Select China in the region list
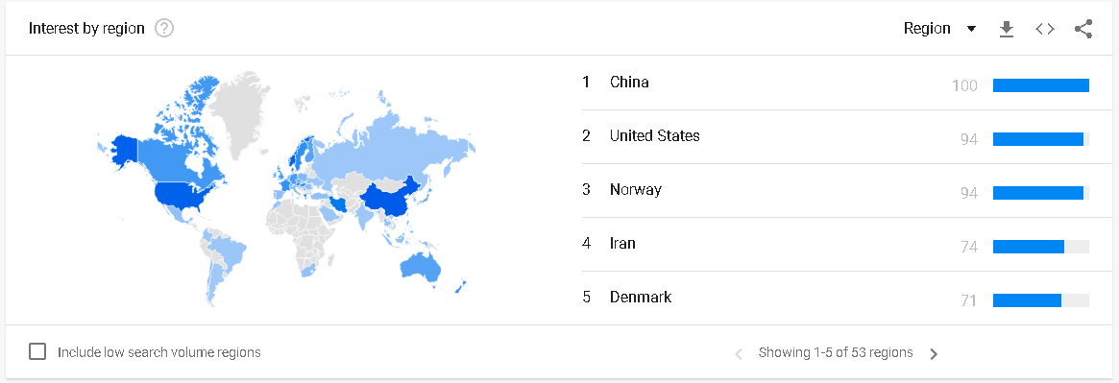This screenshot has height=383, width=1119. (629, 82)
